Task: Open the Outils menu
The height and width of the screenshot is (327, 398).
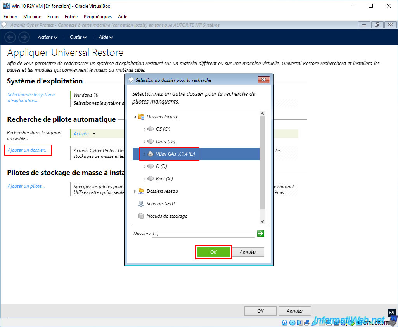Action: coord(78,37)
